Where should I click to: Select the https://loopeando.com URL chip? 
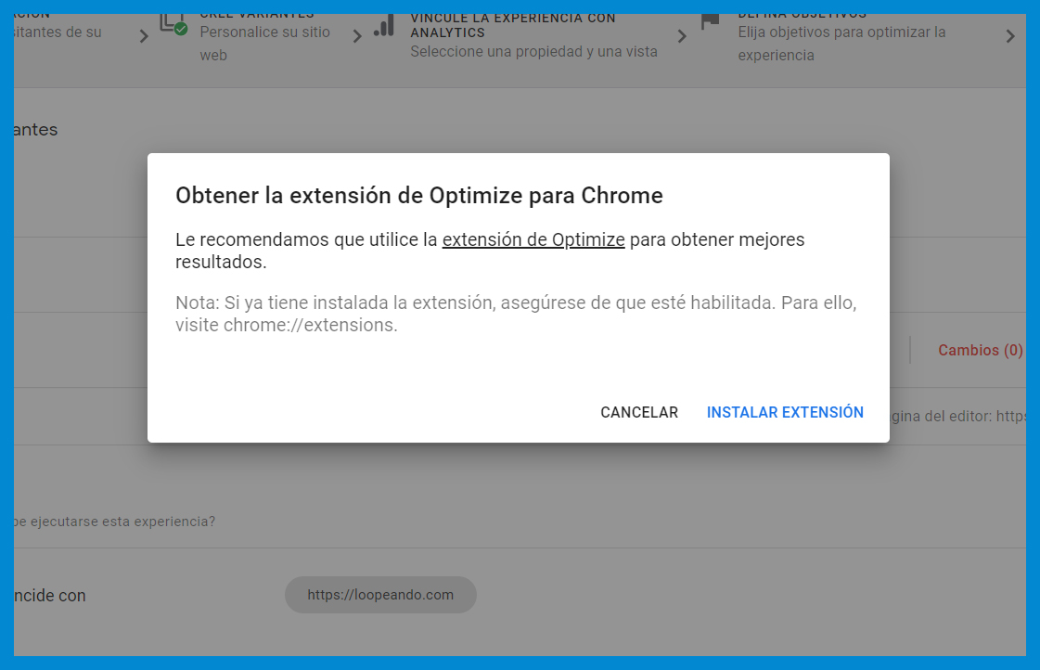click(380, 595)
